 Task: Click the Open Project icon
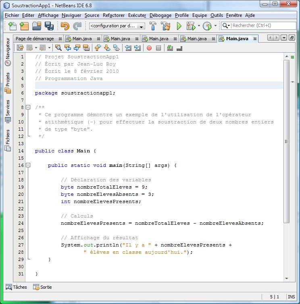[37, 26]
